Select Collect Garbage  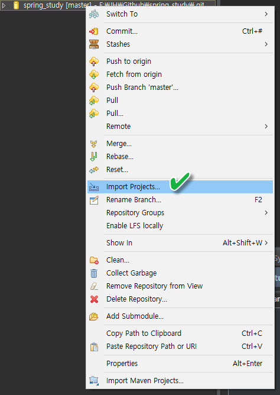(180, 273)
